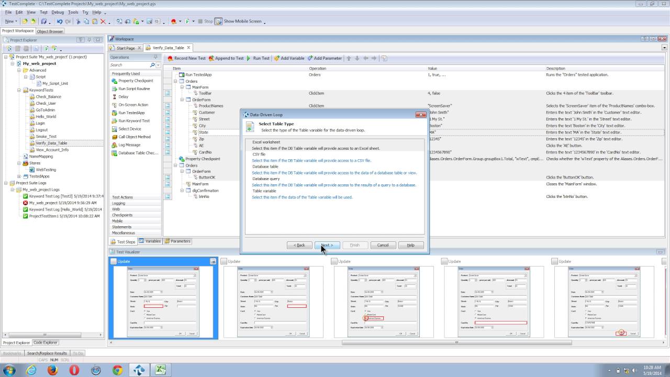
Task: Select Call Object Method operation
Action: tap(134, 137)
